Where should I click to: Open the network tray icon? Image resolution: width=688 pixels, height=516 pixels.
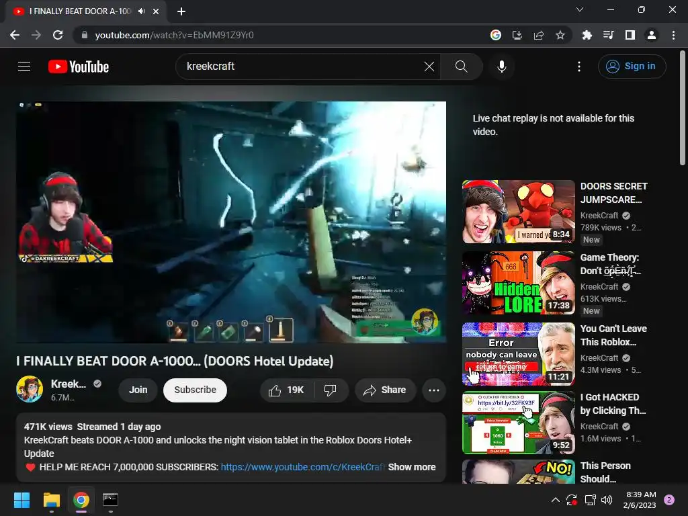click(590, 500)
